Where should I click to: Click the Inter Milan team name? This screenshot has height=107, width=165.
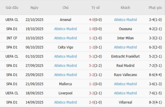click(125, 38)
